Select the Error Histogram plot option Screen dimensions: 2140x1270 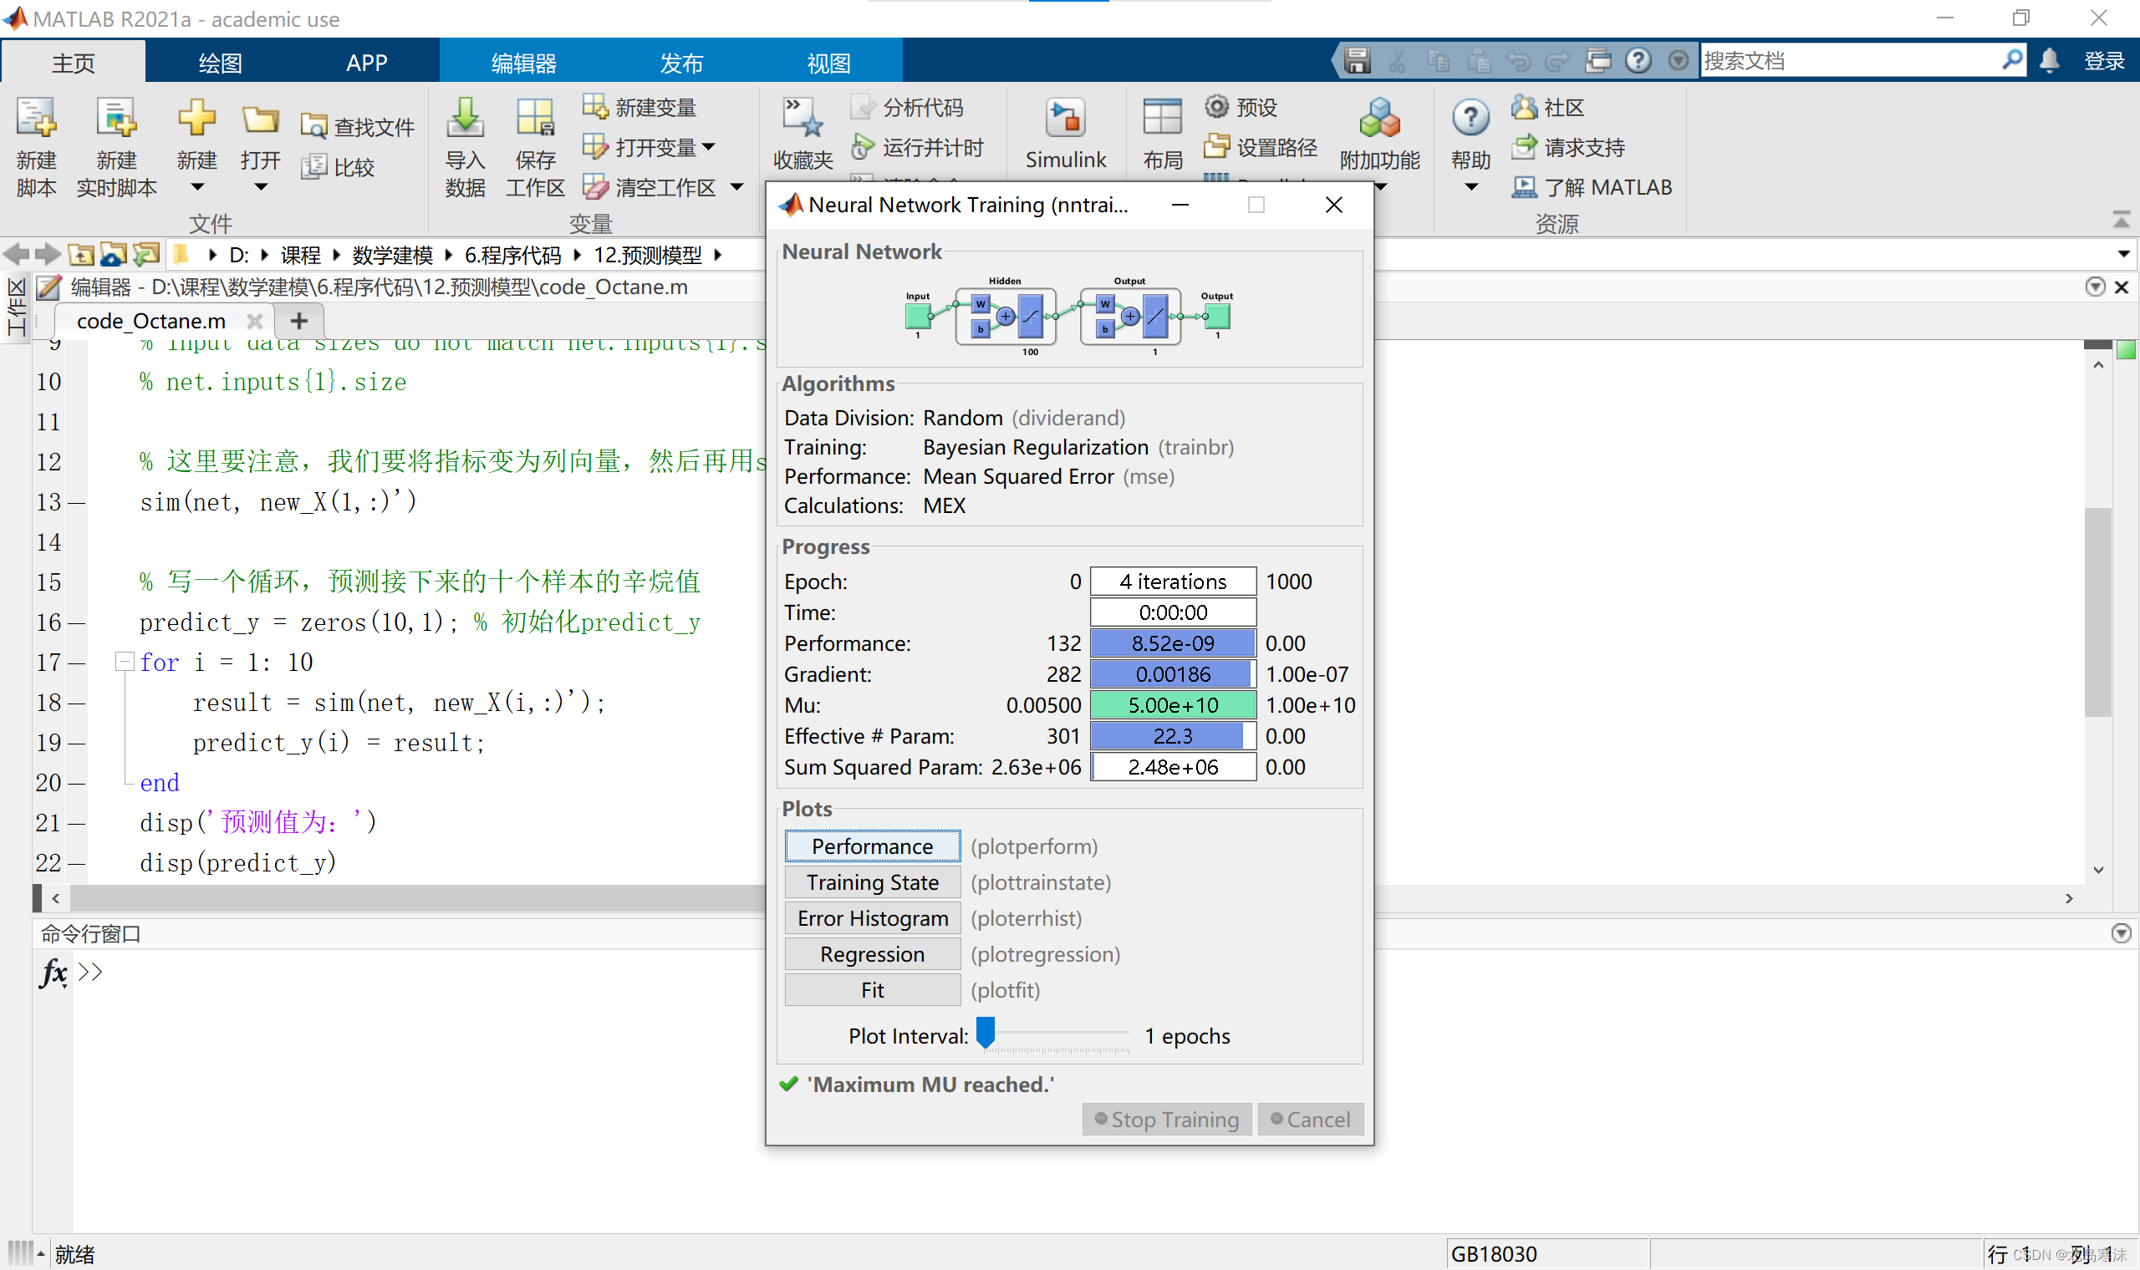(871, 917)
